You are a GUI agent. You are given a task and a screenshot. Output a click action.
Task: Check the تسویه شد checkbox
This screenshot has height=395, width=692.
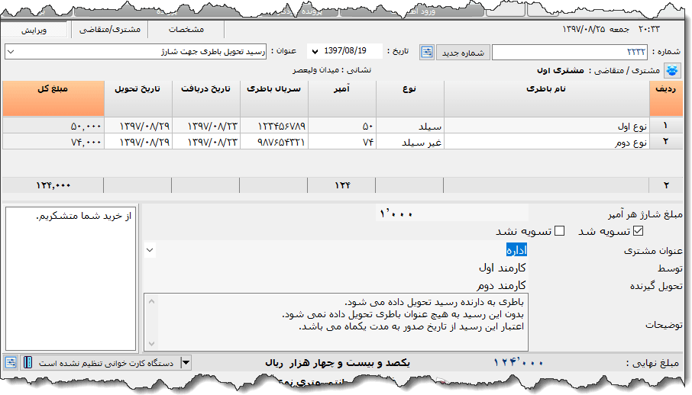[639, 230]
